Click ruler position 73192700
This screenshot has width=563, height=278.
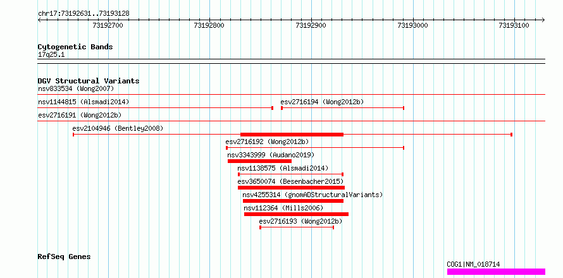pyautogui.click(x=108, y=25)
